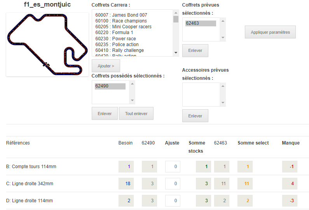
Task: Click the Appliquer paramètres button
Action: click(x=270, y=32)
